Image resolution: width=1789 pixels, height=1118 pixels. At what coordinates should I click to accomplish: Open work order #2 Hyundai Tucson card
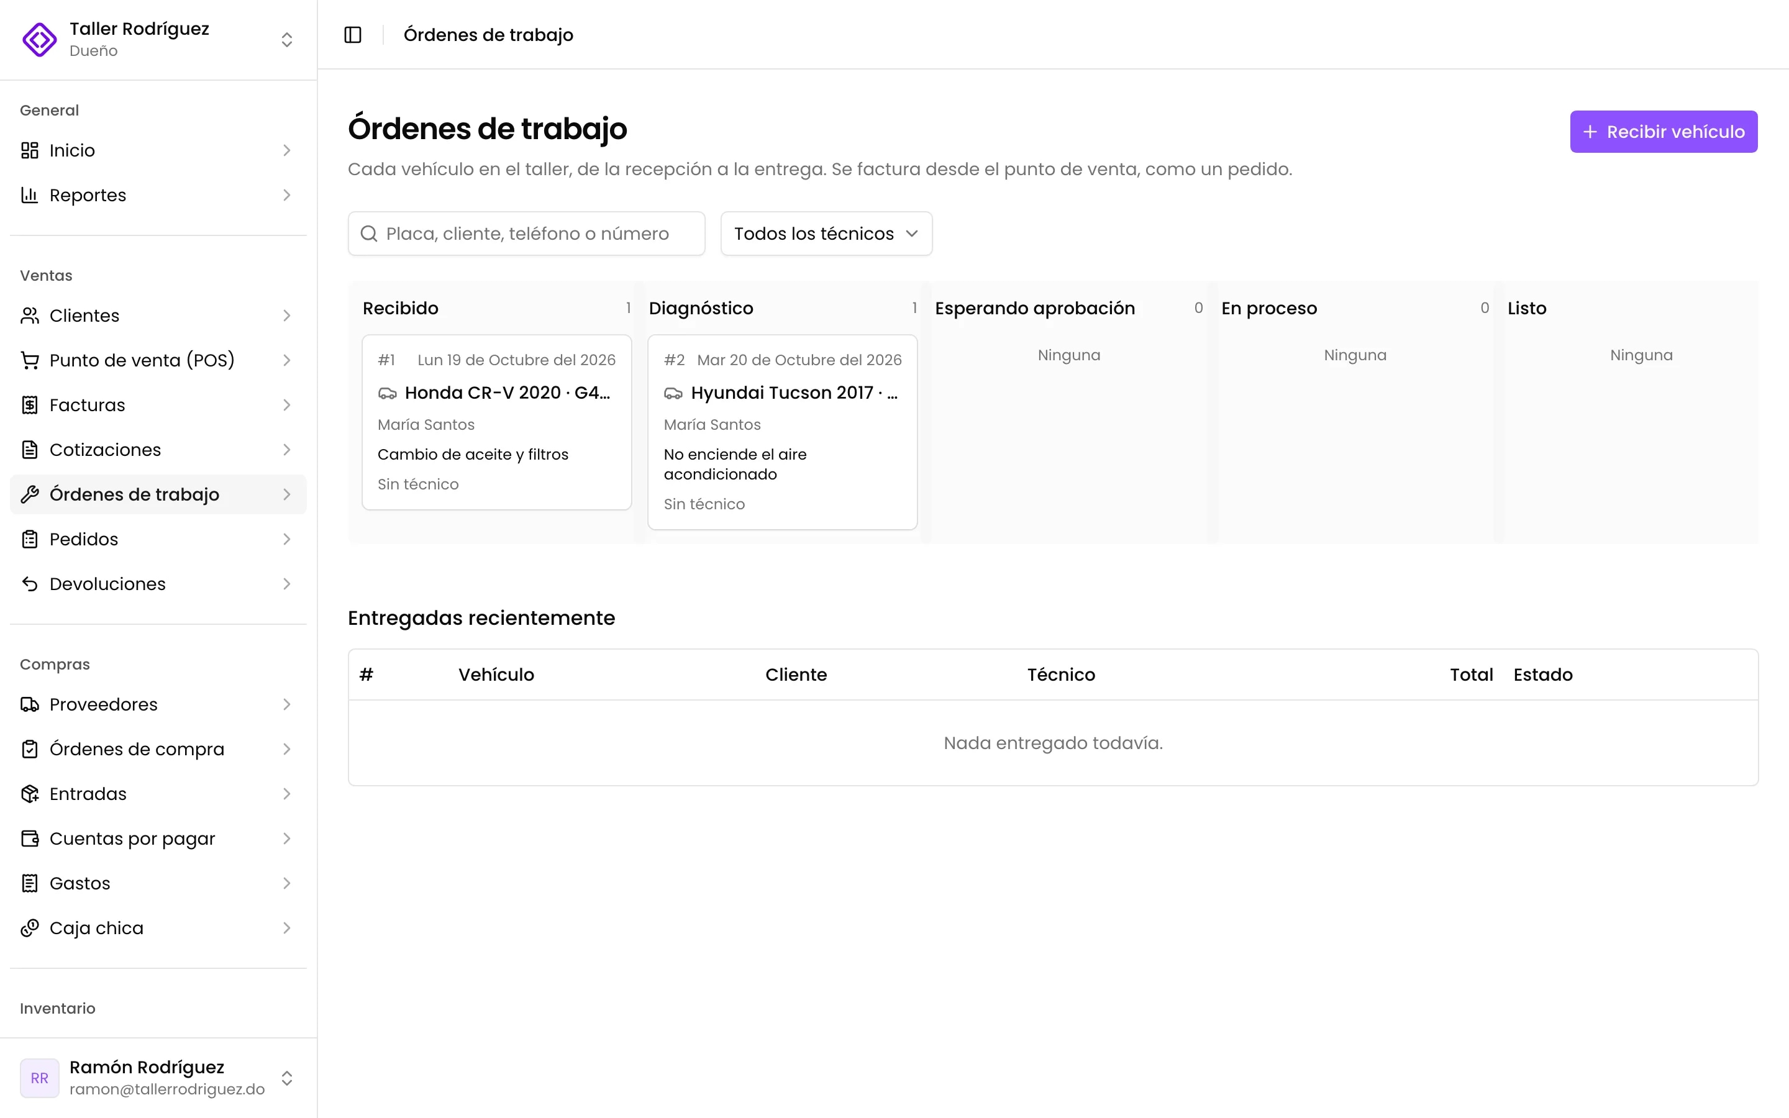point(782,432)
